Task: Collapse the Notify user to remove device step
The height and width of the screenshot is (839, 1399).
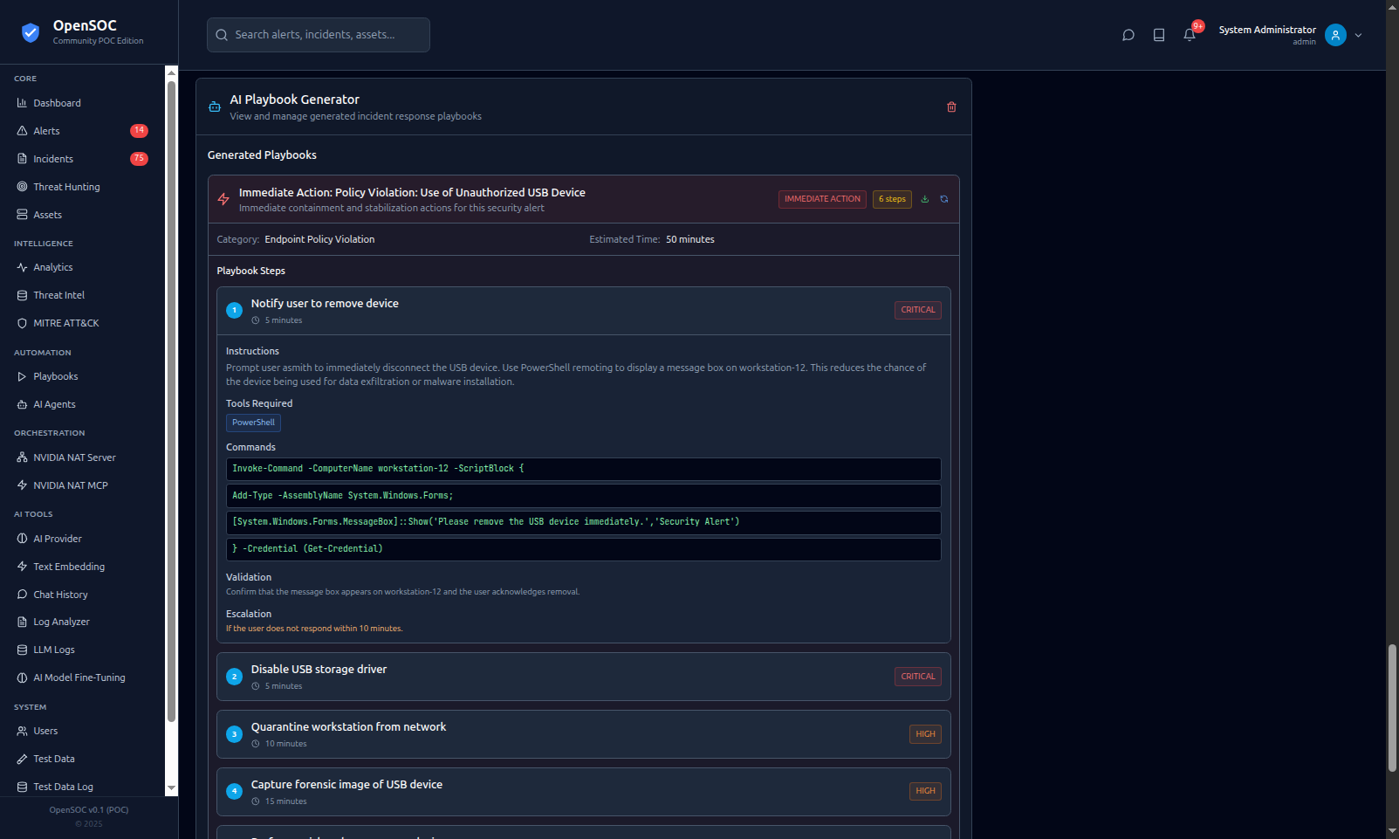Action: (x=583, y=311)
